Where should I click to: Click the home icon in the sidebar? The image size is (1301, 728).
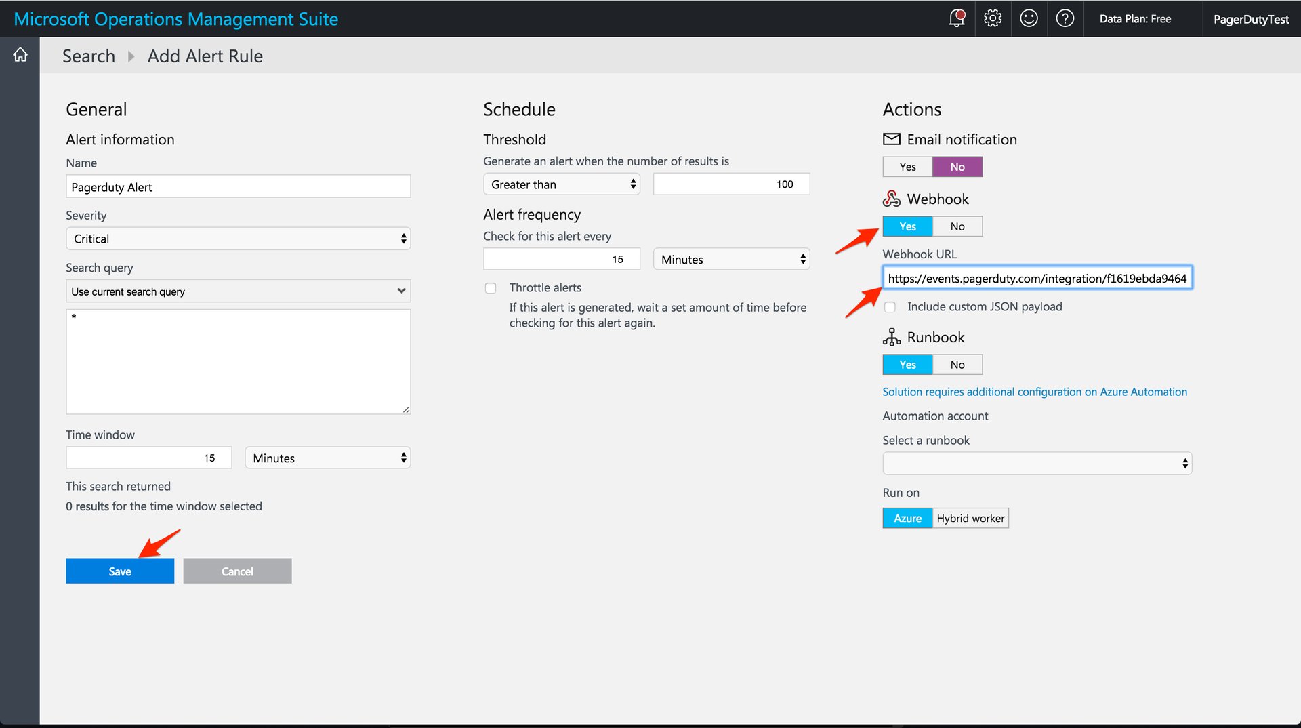click(x=20, y=54)
